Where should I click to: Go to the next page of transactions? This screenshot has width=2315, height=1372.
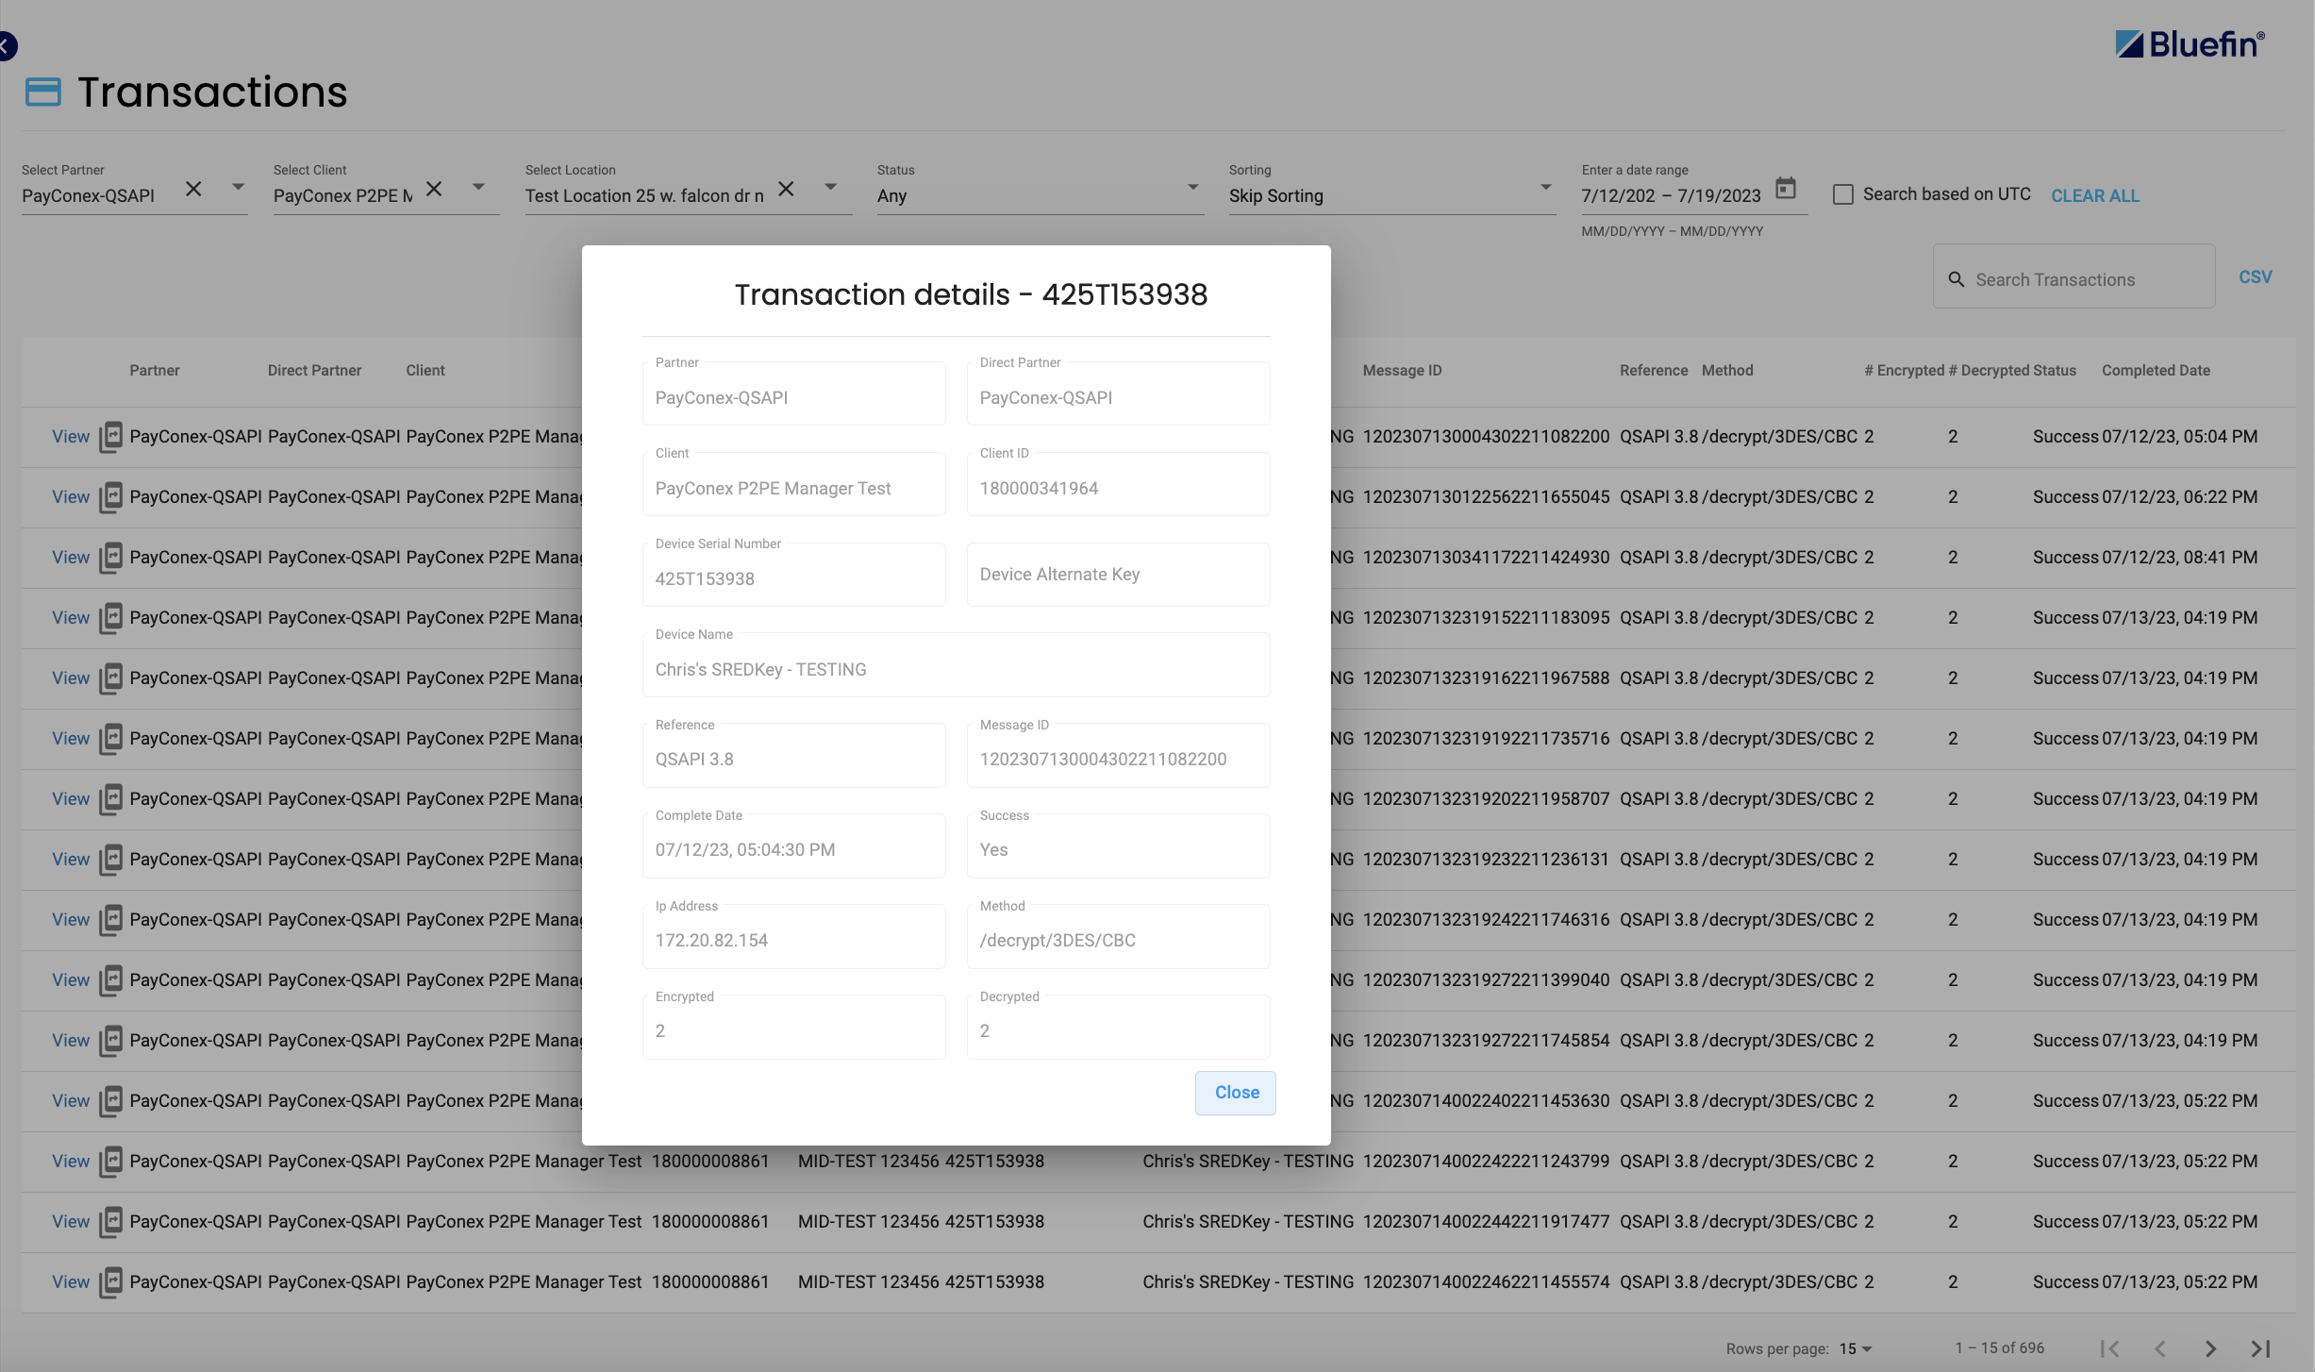(2209, 1347)
